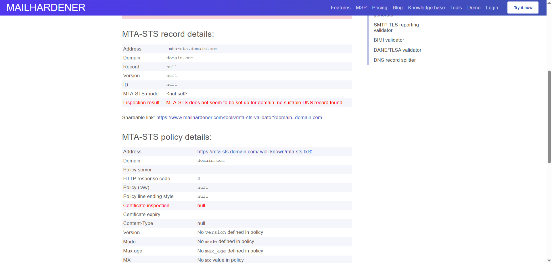Click the Try it now button
Screen dimensions: 552x263
click(x=523, y=7)
